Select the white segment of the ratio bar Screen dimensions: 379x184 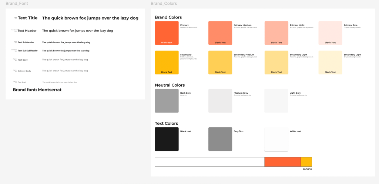[209, 162]
